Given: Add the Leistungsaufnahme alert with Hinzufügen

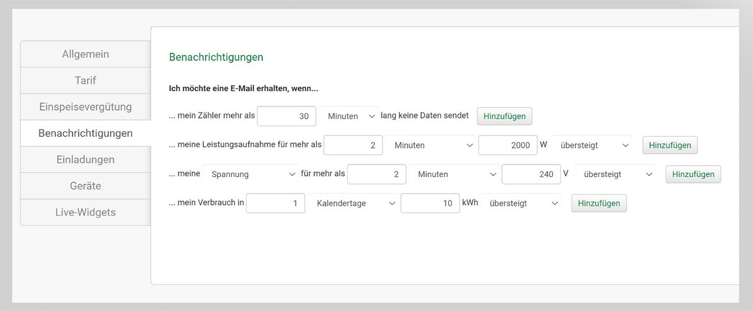Looking at the screenshot, I should tap(670, 145).
